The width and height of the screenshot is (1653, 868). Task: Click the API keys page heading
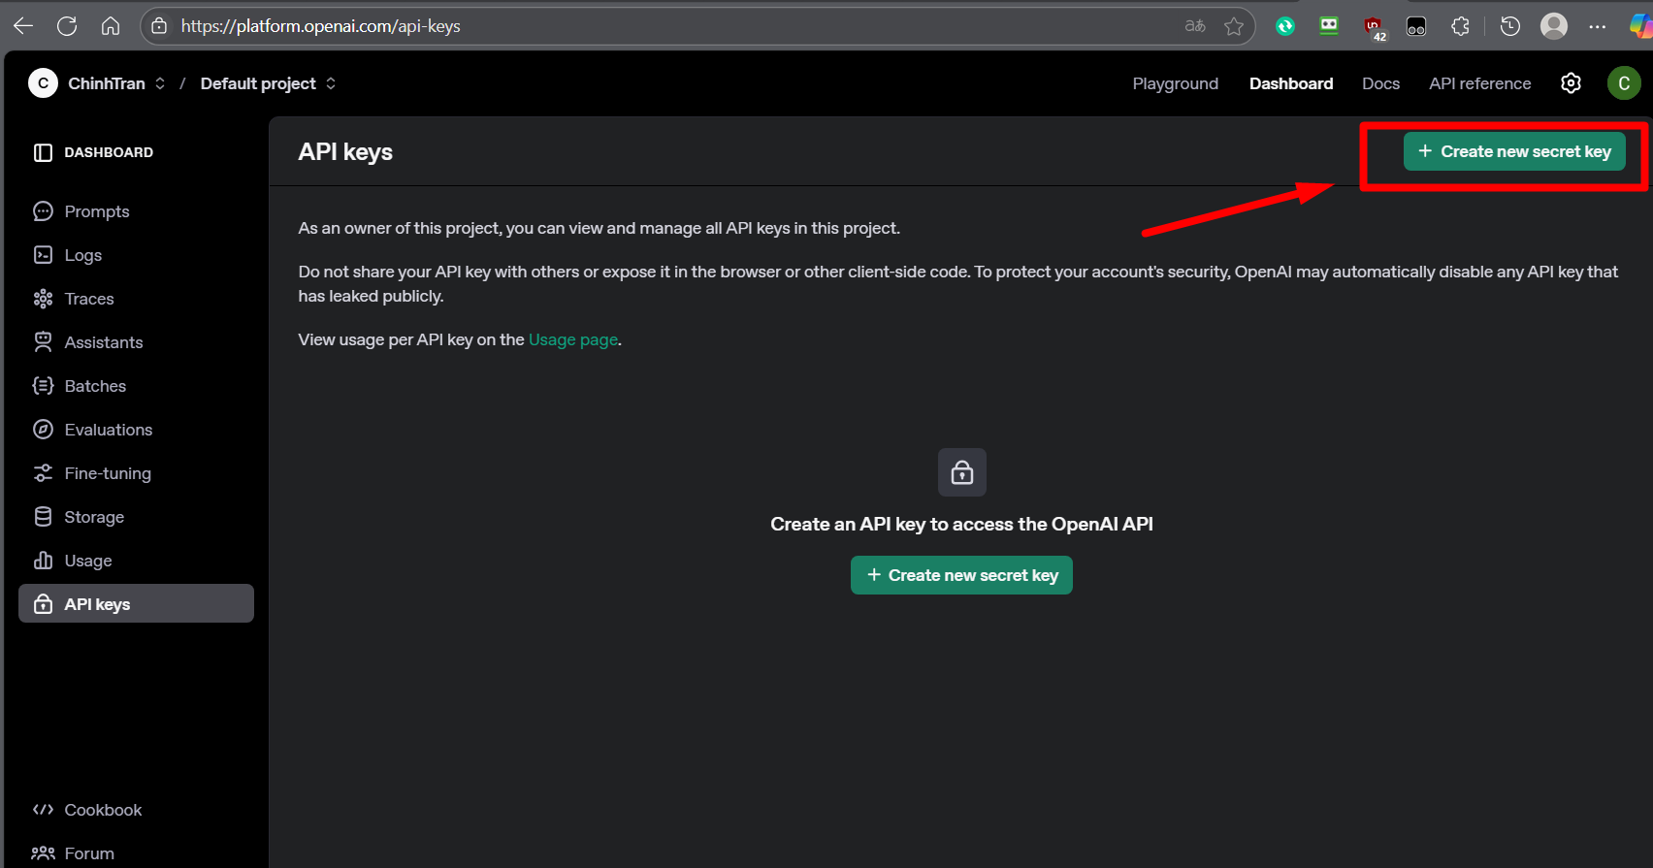[x=345, y=152]
